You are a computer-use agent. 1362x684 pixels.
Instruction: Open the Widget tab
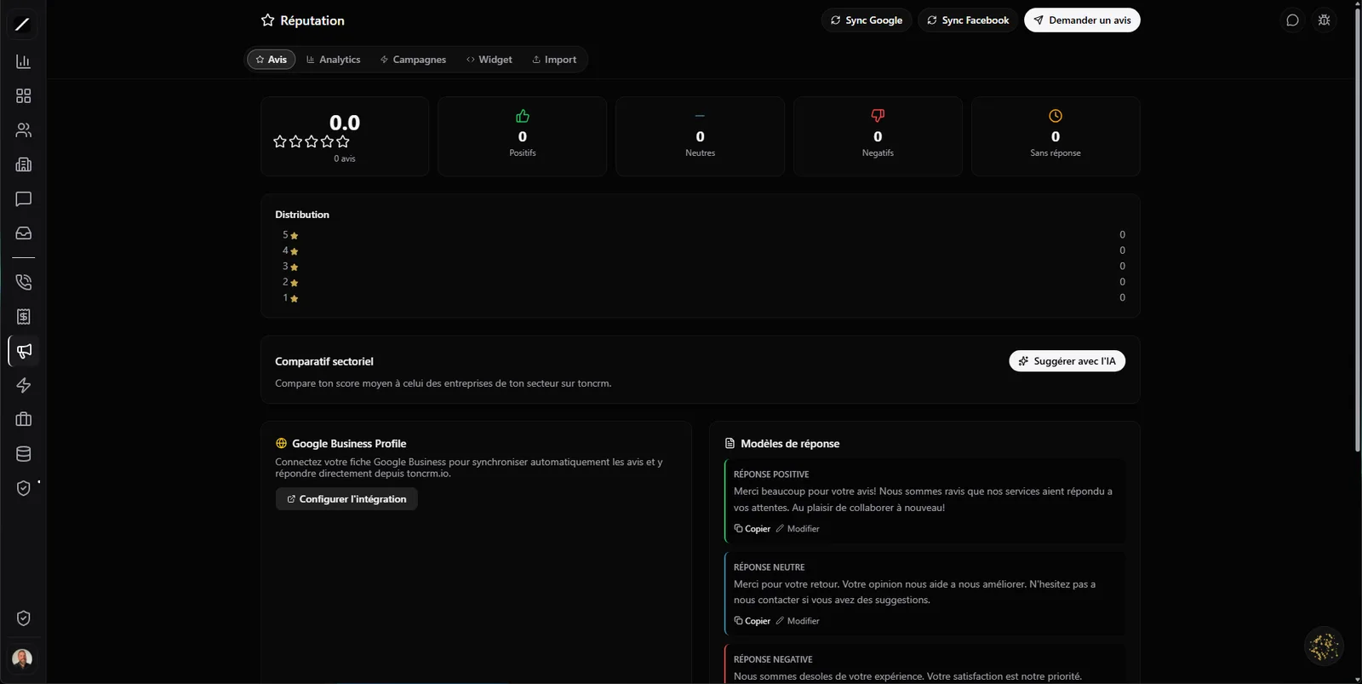[489, 60]
